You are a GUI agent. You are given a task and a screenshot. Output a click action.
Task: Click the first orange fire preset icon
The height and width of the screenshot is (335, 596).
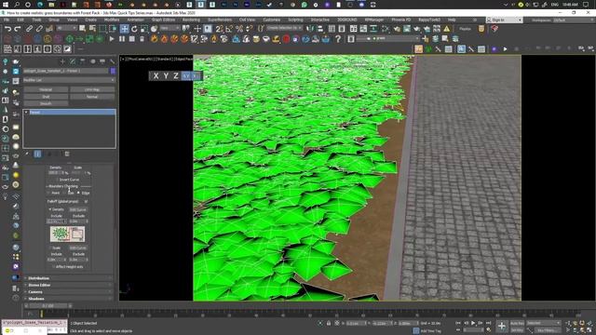(x=154, y=39)
